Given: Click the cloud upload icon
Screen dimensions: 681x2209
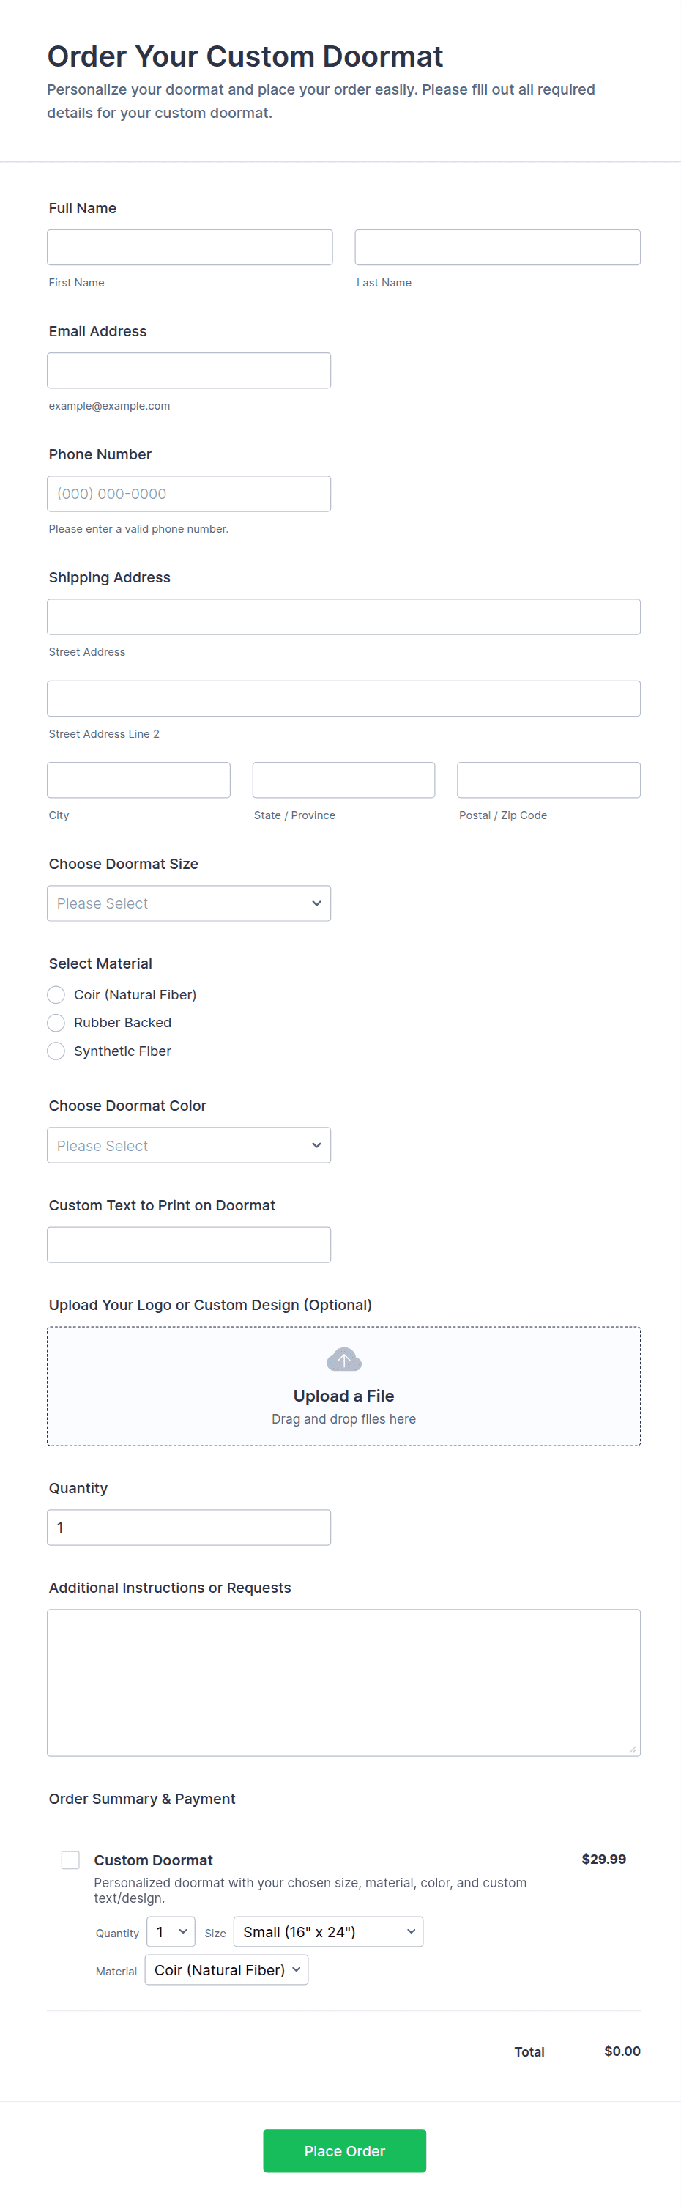Looking at the screenshot, I should coord(343,1359).
